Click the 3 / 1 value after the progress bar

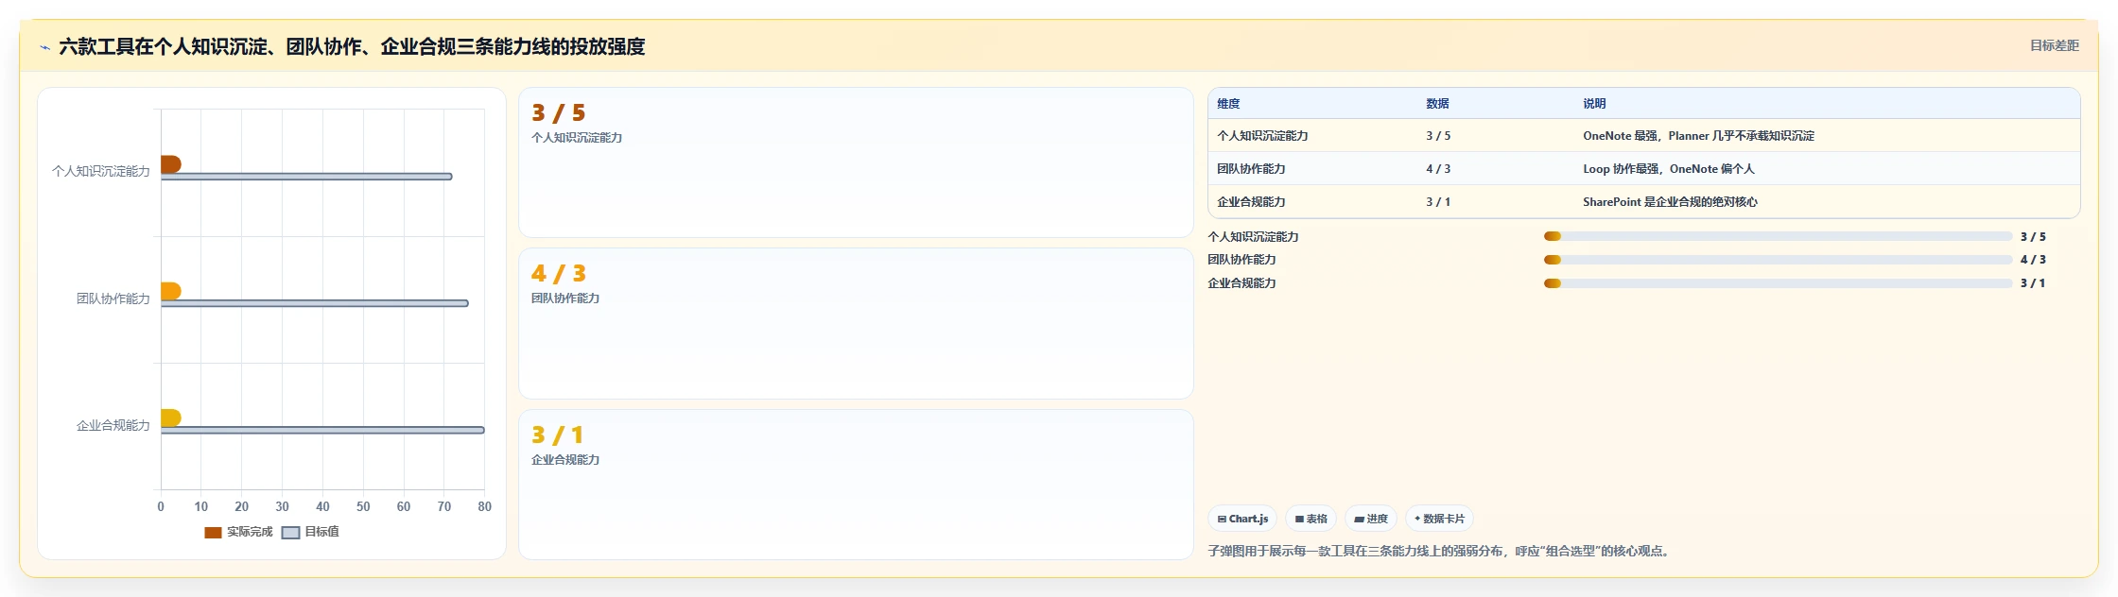(2033, 283)
